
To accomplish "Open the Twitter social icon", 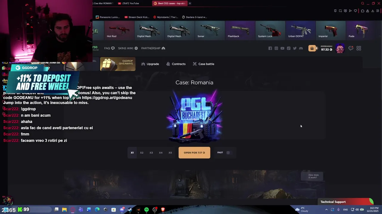I will click(295, 48).
